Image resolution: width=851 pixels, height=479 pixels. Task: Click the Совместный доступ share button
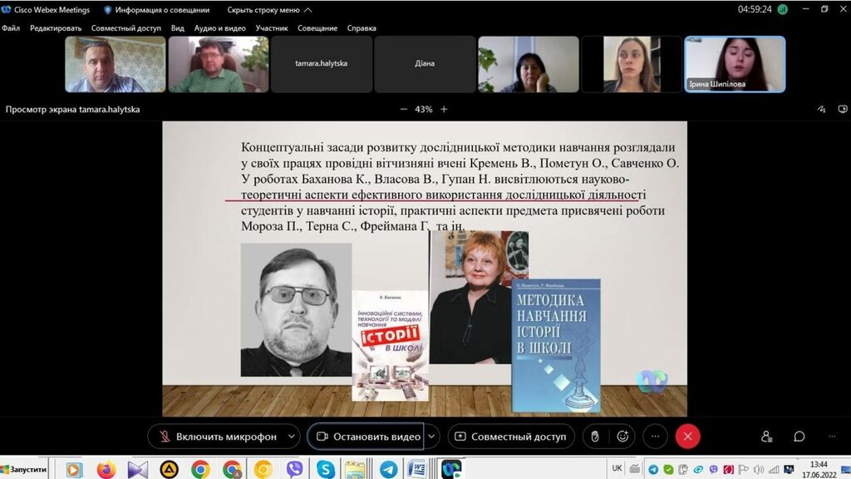510,437
